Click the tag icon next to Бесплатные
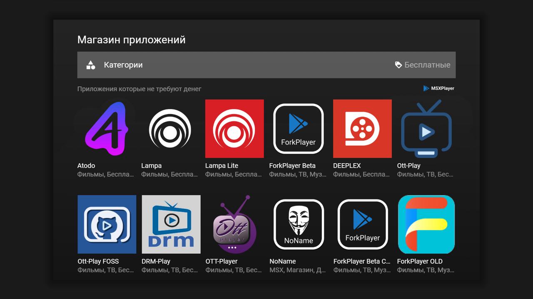 pyautogui.click(x=397, y=65)
